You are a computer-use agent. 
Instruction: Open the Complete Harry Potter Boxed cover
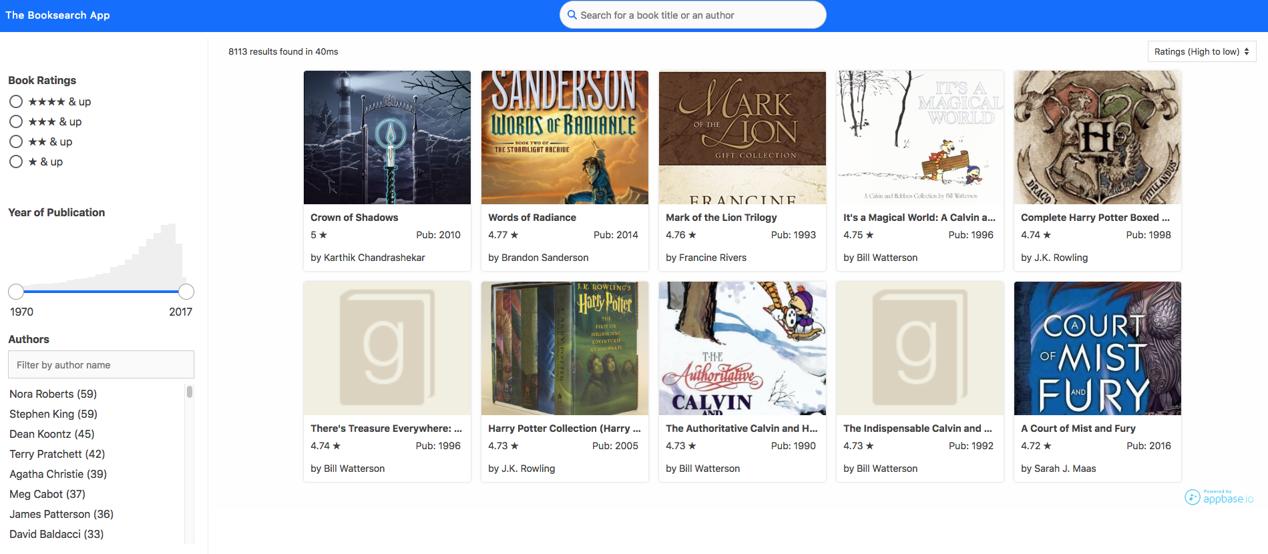(x=1098, y=137)
